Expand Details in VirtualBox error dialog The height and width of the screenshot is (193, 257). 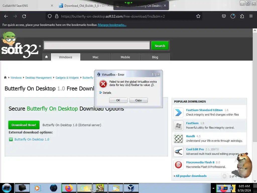(105, 93)
